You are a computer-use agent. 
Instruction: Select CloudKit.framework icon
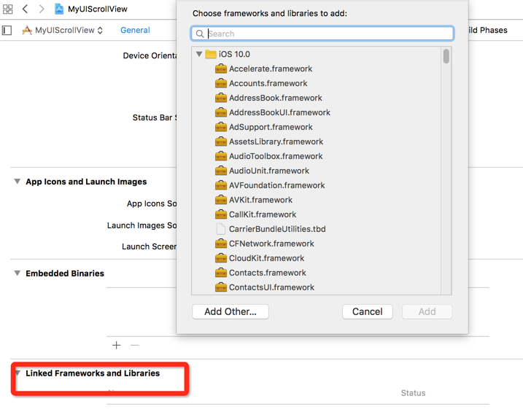221,258
